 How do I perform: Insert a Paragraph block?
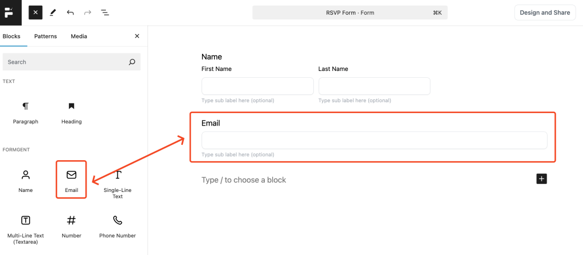26,114
